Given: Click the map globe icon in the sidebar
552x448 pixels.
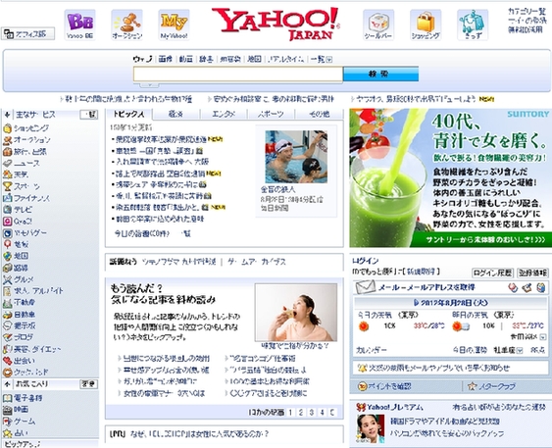Looking at the screenshot, I should click(8, 256).
